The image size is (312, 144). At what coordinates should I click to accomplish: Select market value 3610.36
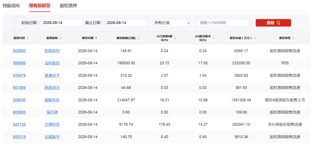[x=241, y=137]
